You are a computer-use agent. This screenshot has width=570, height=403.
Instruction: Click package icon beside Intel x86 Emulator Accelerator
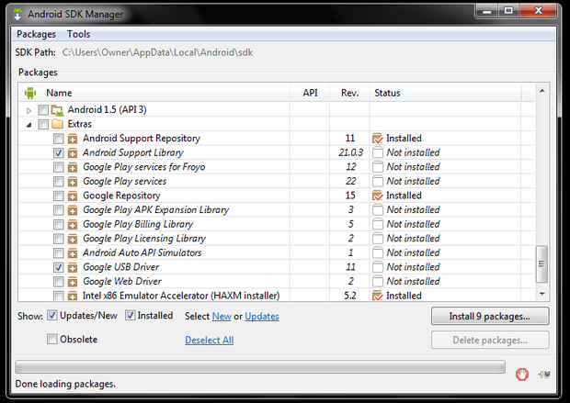[73, 296]
